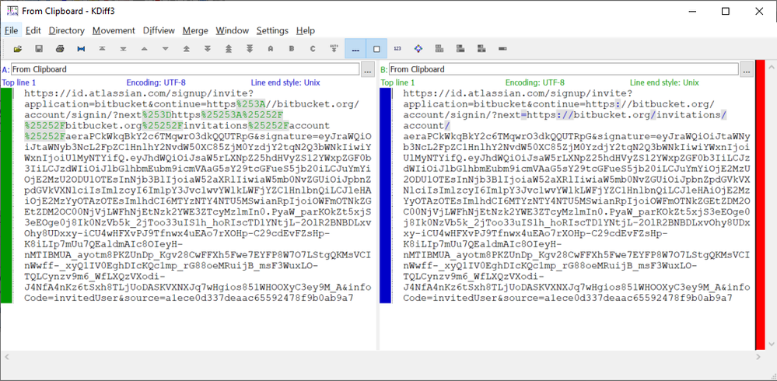Open the Merge menu
The image size is (777, 381).
click(x=195, y=30)
